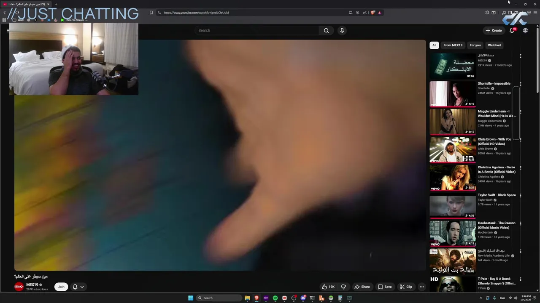Open the T-Pain - Buy U A Drank video title
This screenshot has height=303, width=540.
click(497, 281)
